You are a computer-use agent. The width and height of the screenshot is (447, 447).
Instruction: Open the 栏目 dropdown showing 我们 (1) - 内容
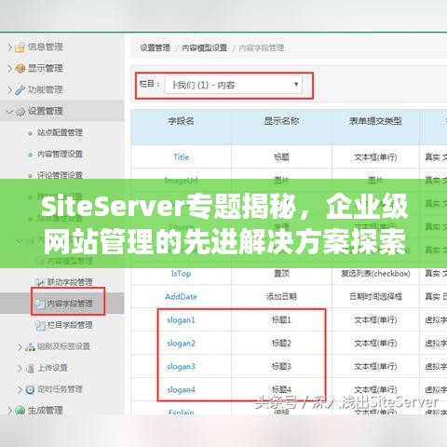233,85
